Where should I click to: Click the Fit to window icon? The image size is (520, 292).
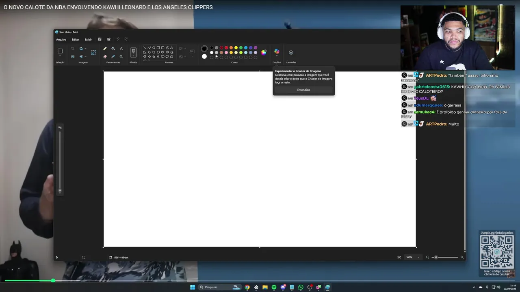coord(399,257)
